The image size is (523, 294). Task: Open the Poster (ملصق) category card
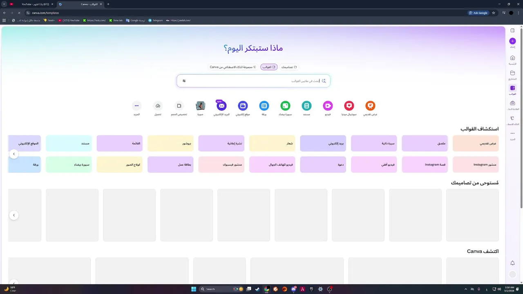tap(425, 143)
